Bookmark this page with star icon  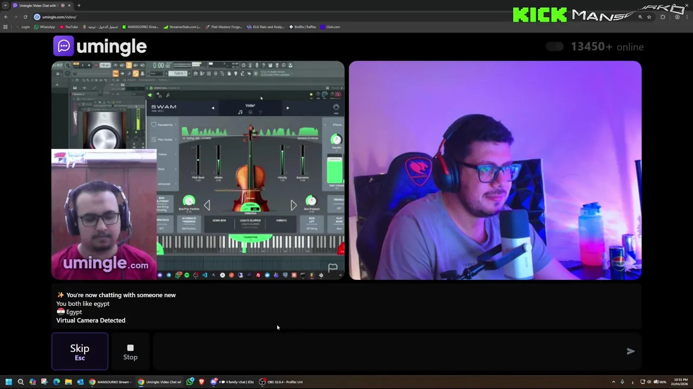[x=649, y=17]
